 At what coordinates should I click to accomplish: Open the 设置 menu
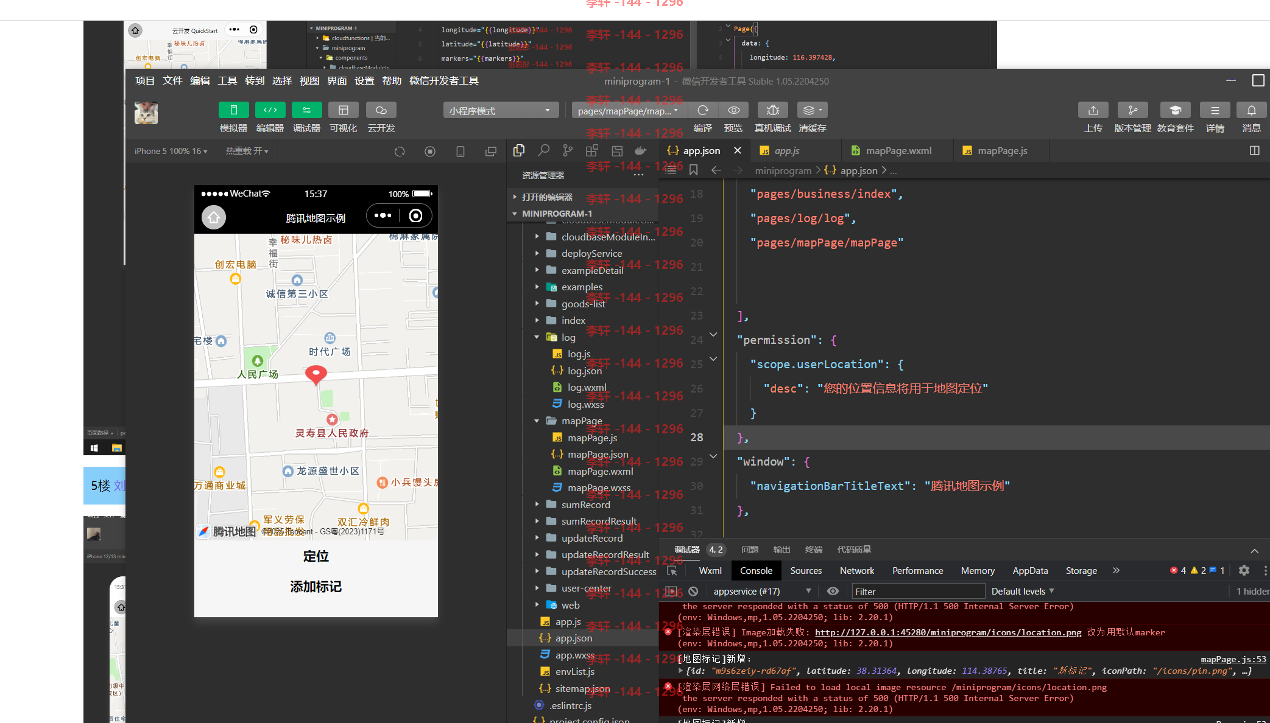click(364, 81)
